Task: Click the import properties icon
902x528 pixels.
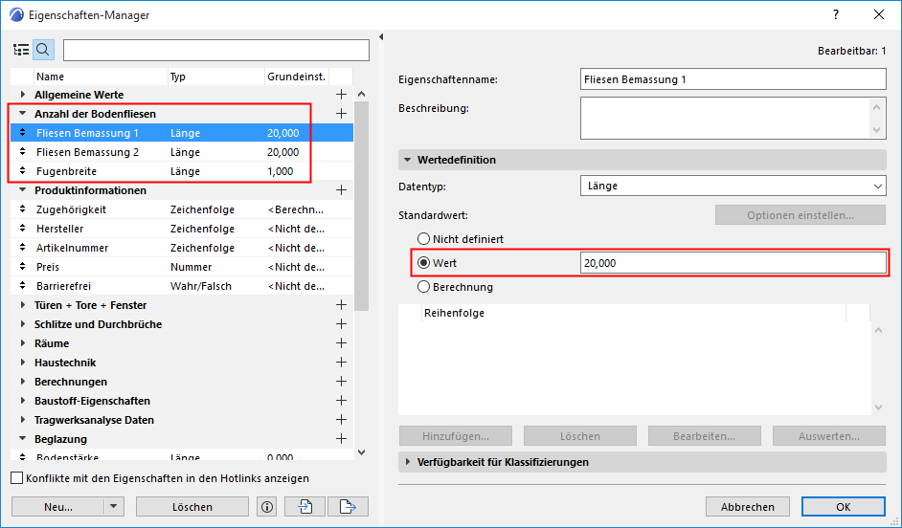Action: [304, 507]
